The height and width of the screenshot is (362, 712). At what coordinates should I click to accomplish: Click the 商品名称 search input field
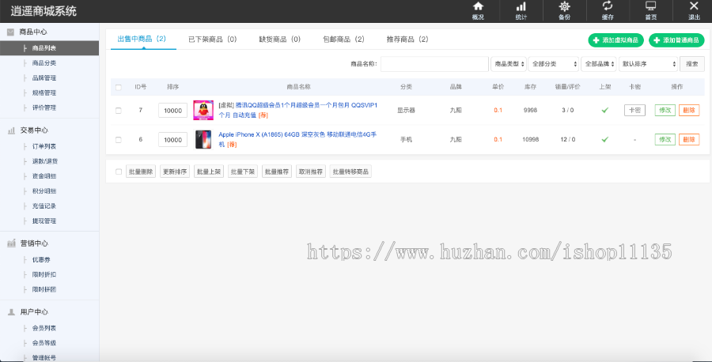click(x=434, y=64)
